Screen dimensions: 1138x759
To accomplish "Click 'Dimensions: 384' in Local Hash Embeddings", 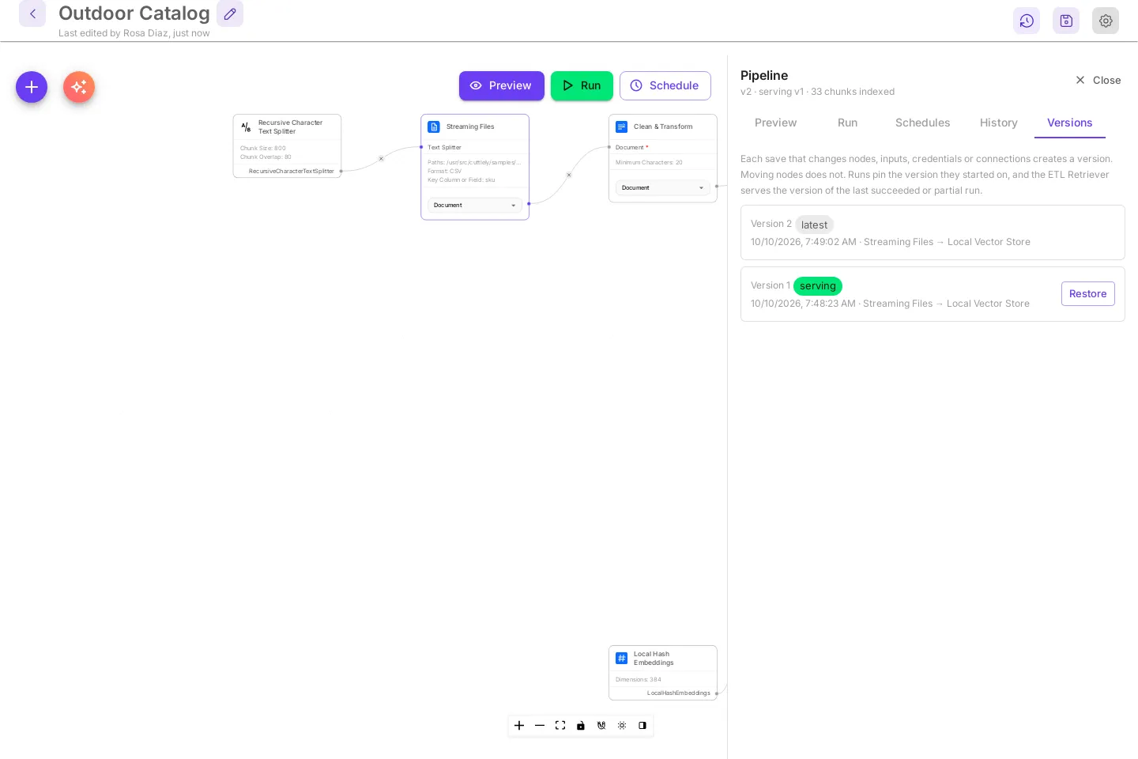I will tap(639, 679).
